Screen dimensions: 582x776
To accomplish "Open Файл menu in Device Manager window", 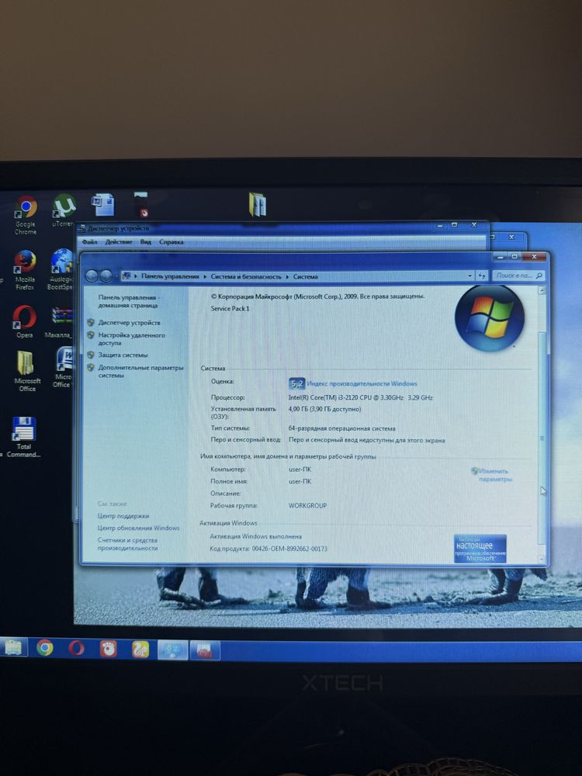I will point(89,241).
